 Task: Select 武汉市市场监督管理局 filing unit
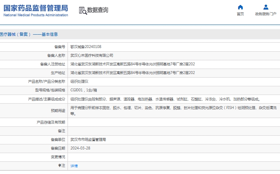tap(88, 140)
